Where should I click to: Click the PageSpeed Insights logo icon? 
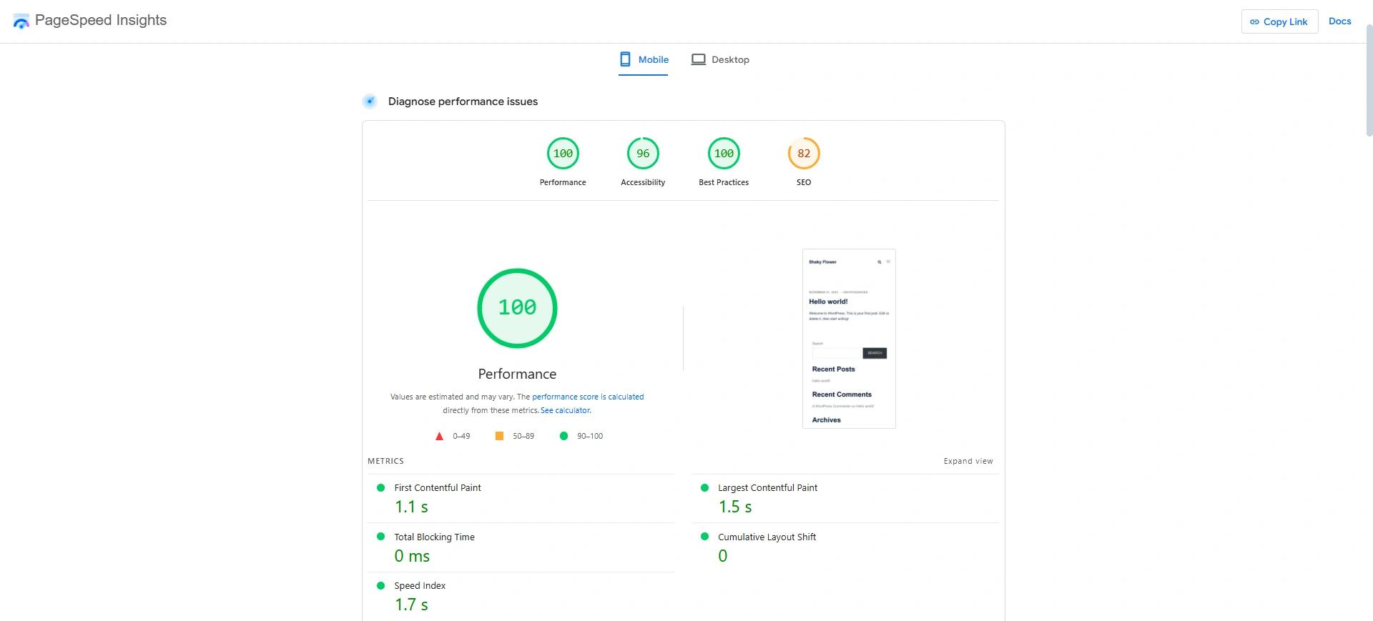[x=21, y=21]
